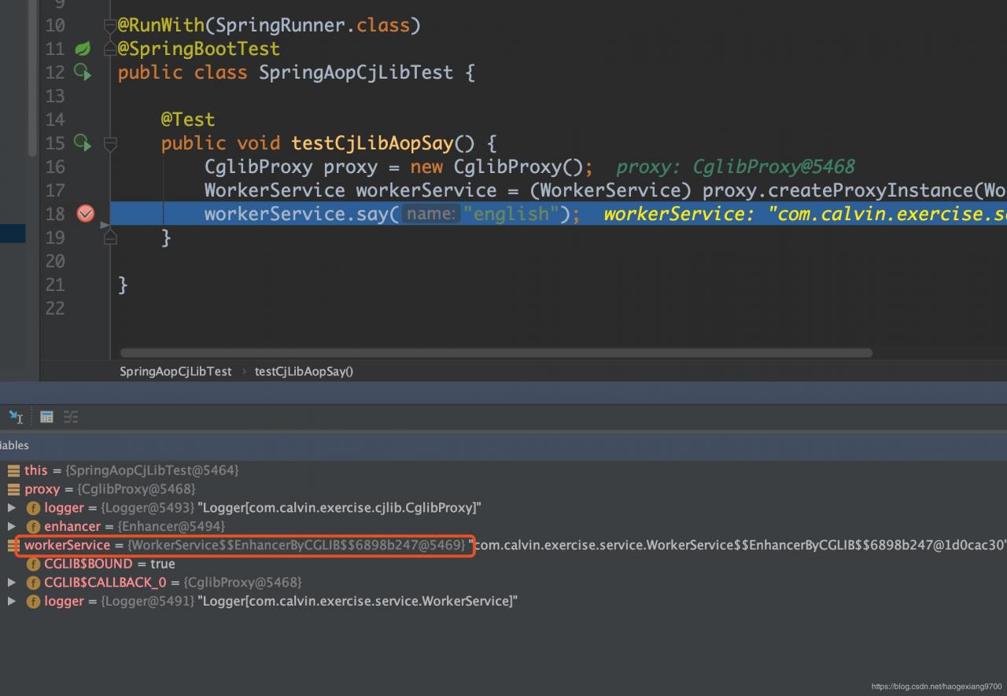Click 'name:' parameter hint on line 18
This screenshot has width=1007, height=696.
click(430, 214)
